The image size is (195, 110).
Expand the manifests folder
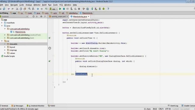[x=2, y=23]
